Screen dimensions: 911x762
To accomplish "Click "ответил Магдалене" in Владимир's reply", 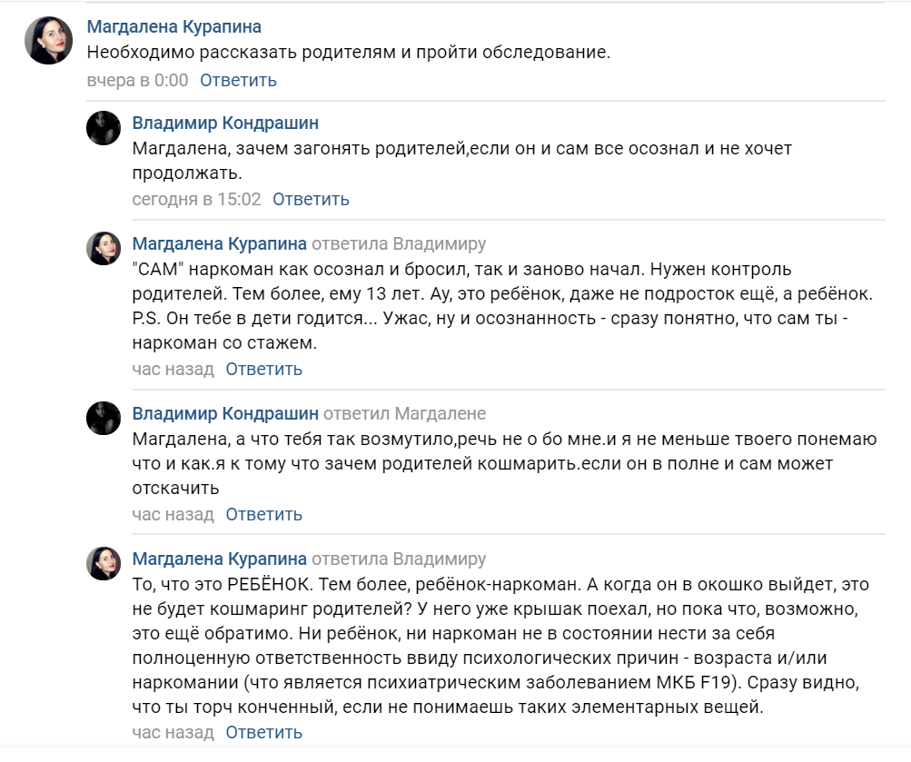I will coord(404,413).
